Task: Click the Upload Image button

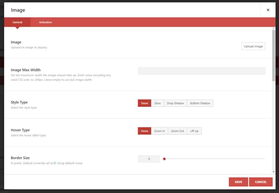Action: (253, 46)
